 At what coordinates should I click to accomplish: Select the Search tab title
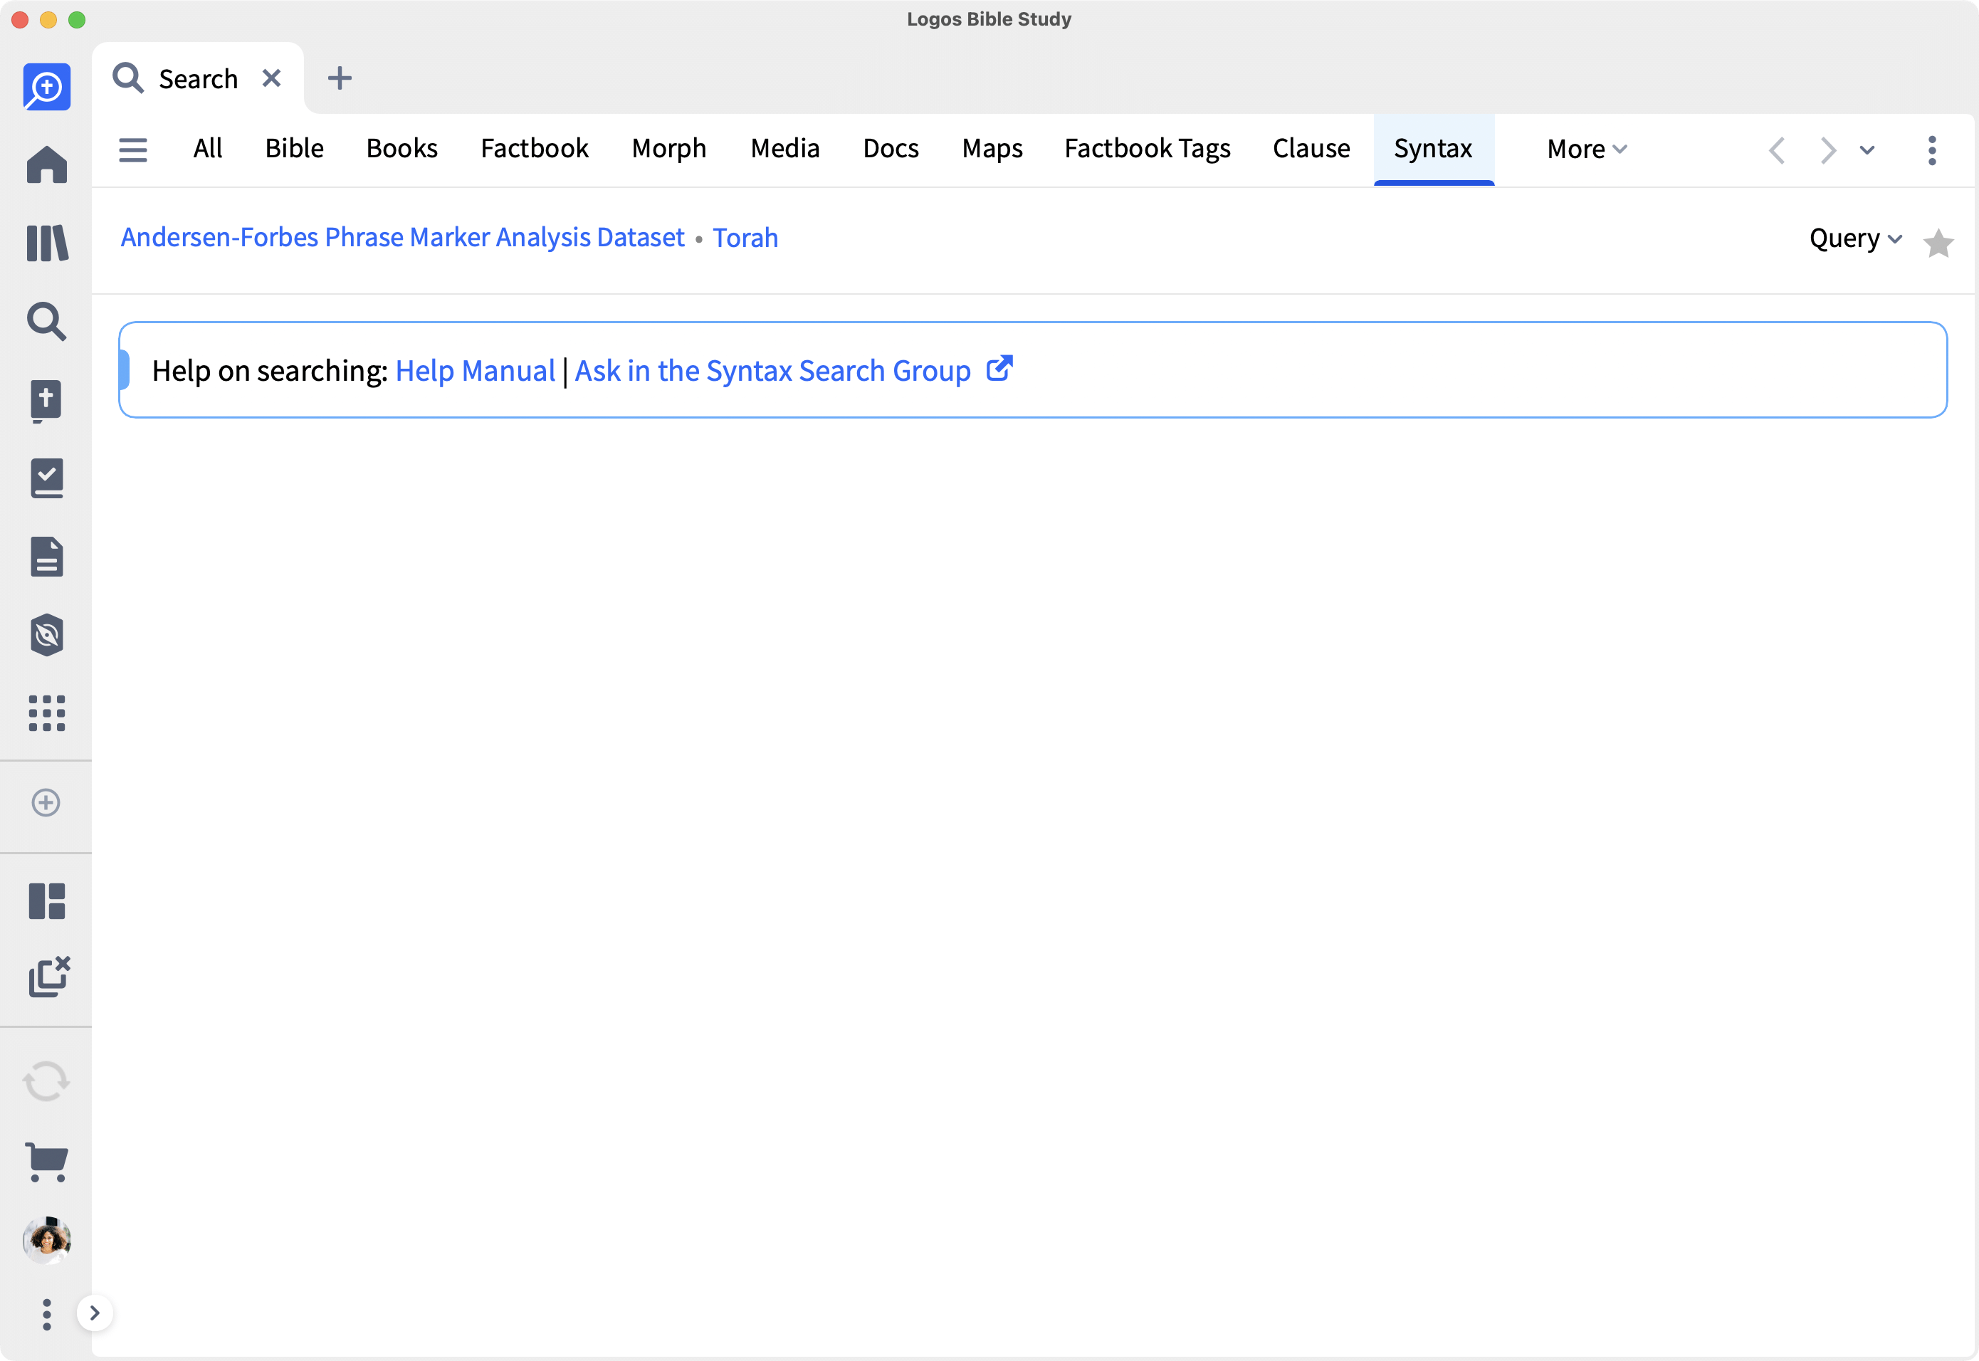198,78
